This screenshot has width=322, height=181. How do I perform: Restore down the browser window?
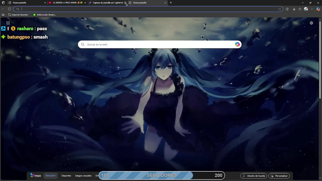point(310,3)
